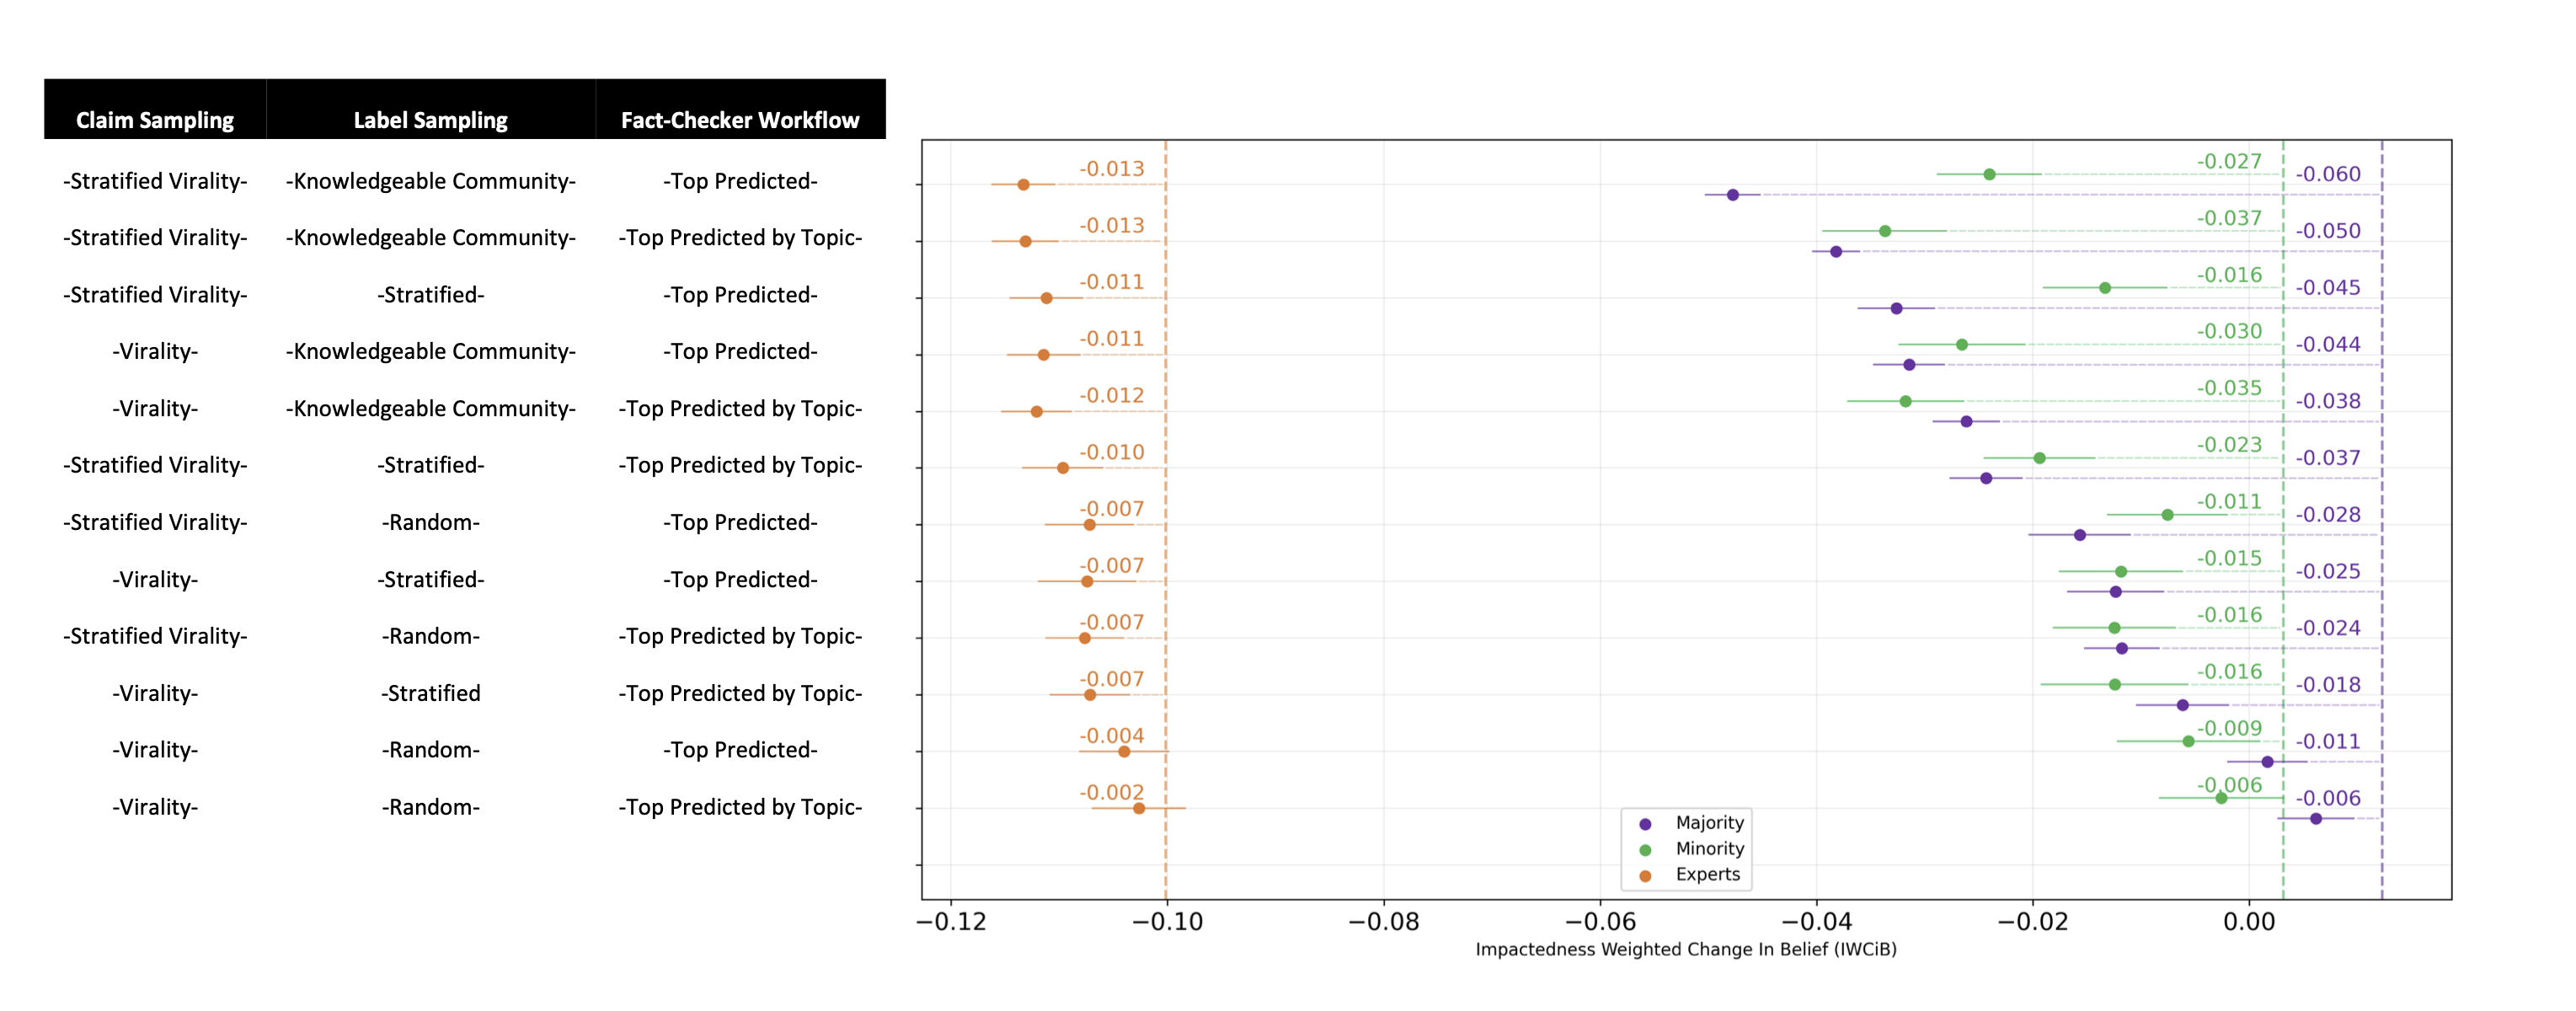Click the orange value label -0.002
The height and width of the screenshot is (1011, 2576).
pos(1111,792)
